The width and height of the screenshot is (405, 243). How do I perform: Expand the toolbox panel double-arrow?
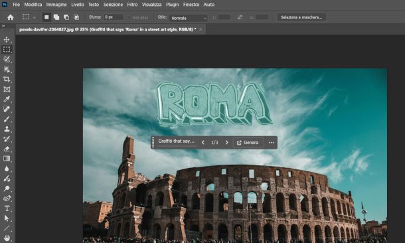3,26
